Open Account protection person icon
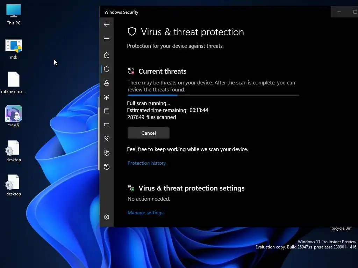 point(107,83)
